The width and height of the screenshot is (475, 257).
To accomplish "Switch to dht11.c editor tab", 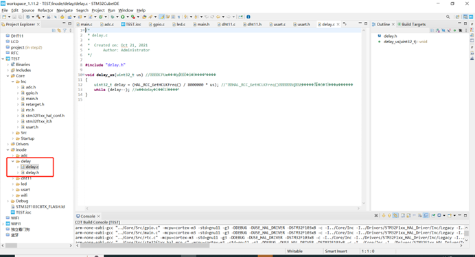I will click(227, 24).
